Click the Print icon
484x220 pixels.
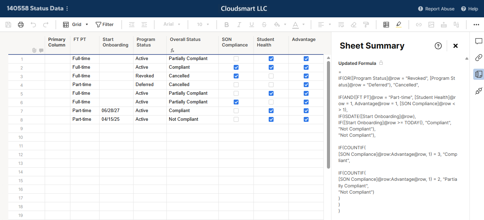click(21, 25)
